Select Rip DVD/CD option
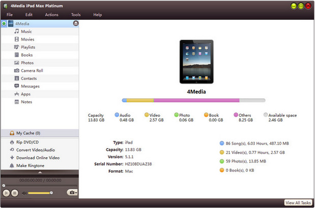The height and width of the screenshot is (208, 315). coord(27,142)
